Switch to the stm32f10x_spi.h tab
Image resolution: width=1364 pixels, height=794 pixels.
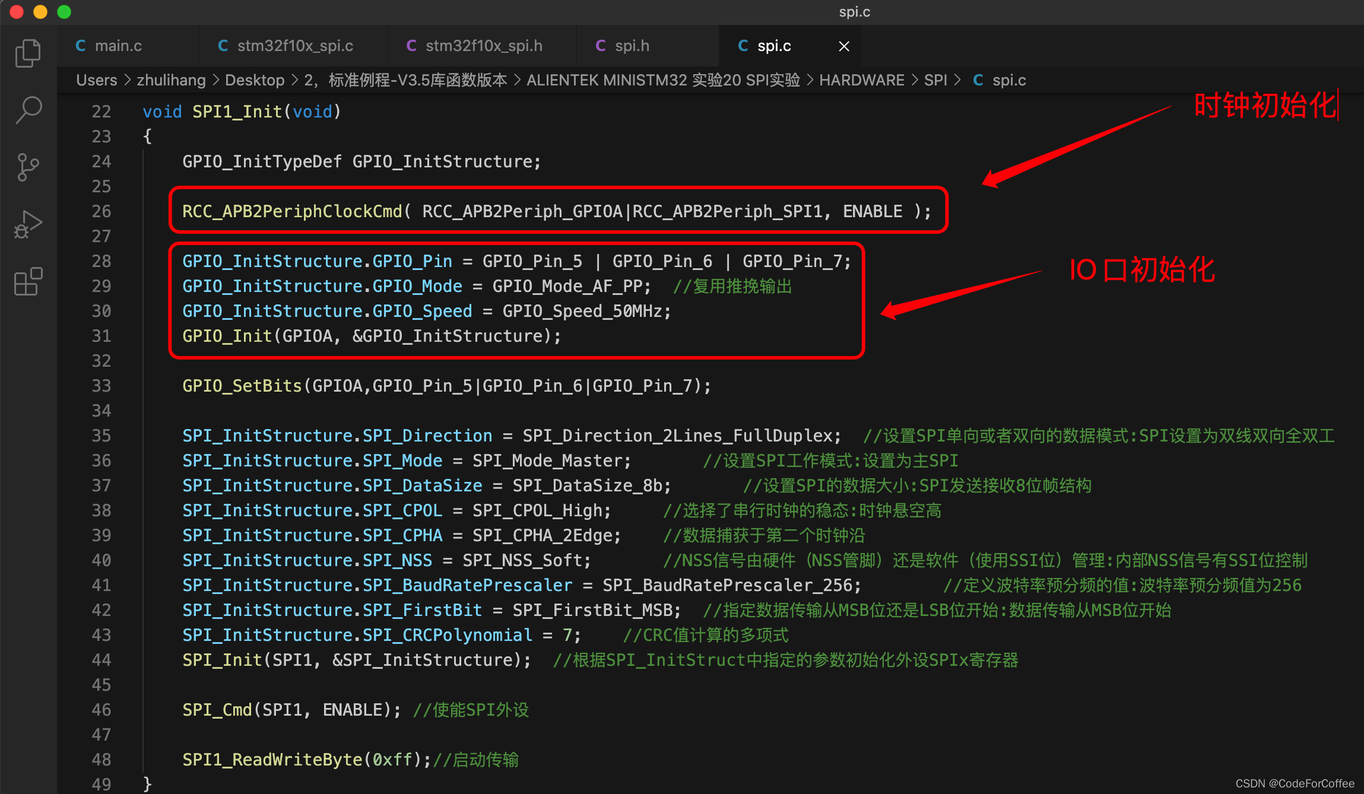click(x=484, y=45)
